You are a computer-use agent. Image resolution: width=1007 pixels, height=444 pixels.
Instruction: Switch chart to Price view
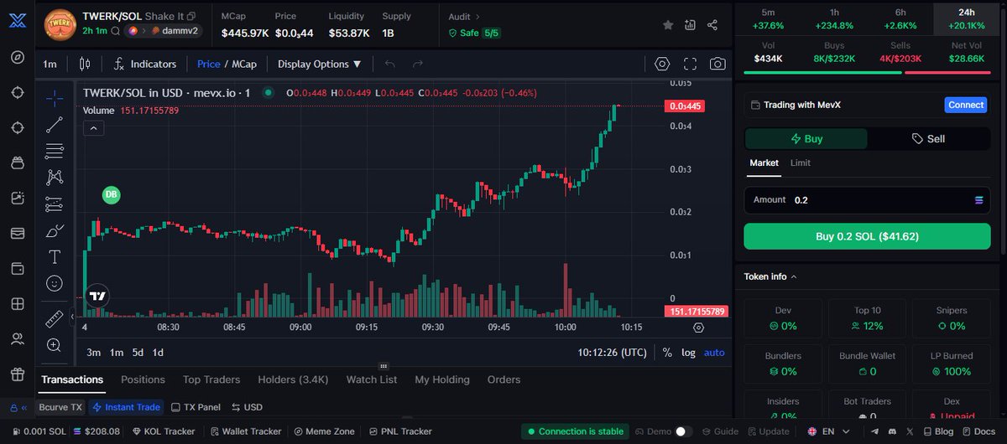[209, 64]
